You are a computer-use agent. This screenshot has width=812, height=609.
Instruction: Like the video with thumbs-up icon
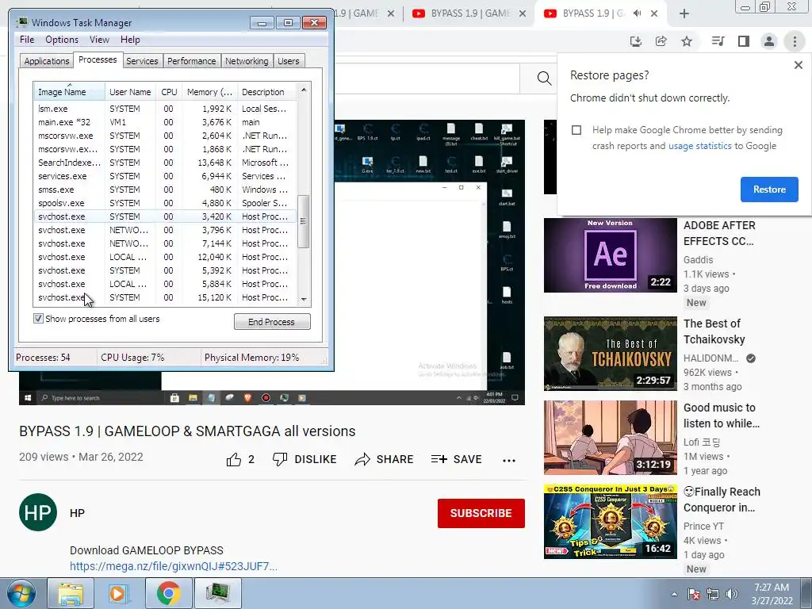tap(234, 459)
